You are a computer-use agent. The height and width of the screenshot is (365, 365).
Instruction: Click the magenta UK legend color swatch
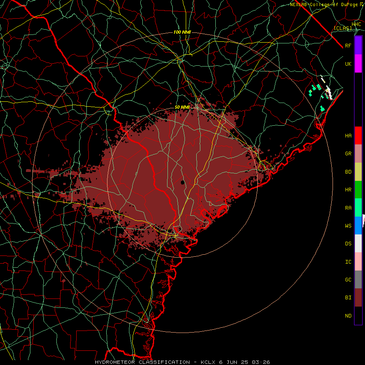[358, 64]
